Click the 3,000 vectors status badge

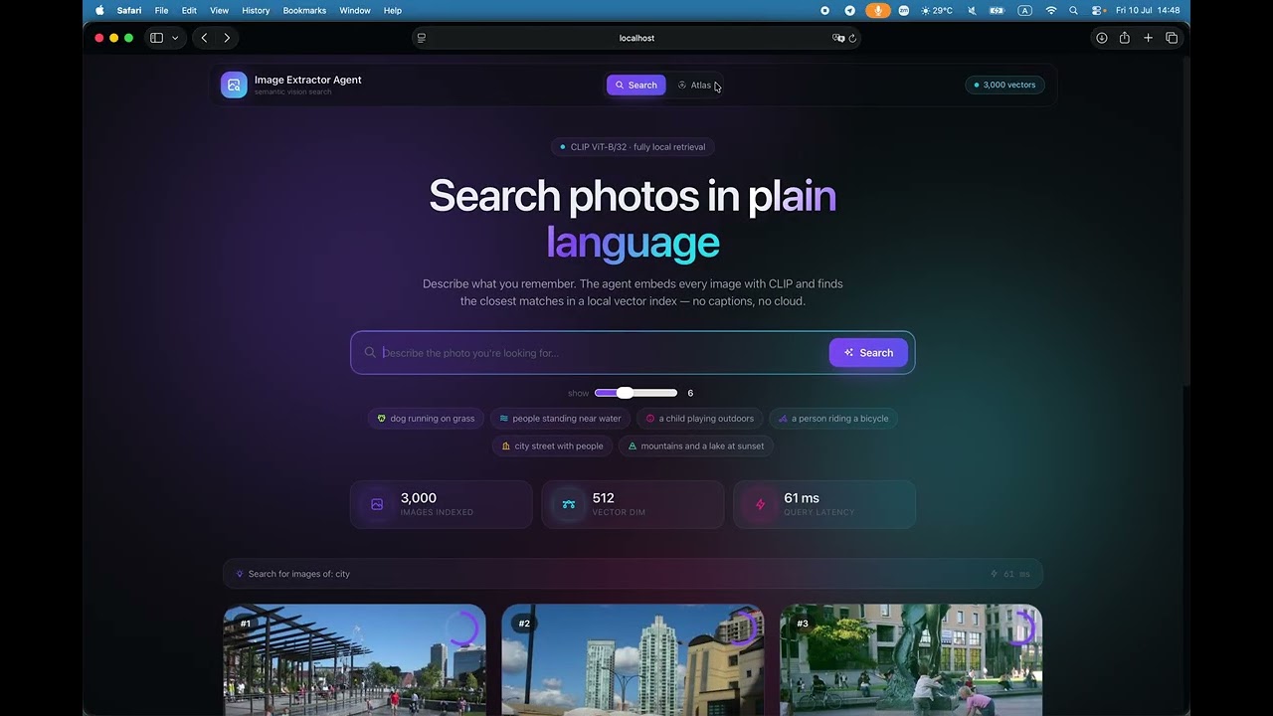click(x=1004, y=85)
